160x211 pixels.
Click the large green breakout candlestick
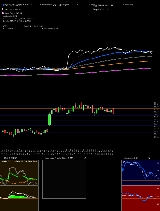(50, 120)
